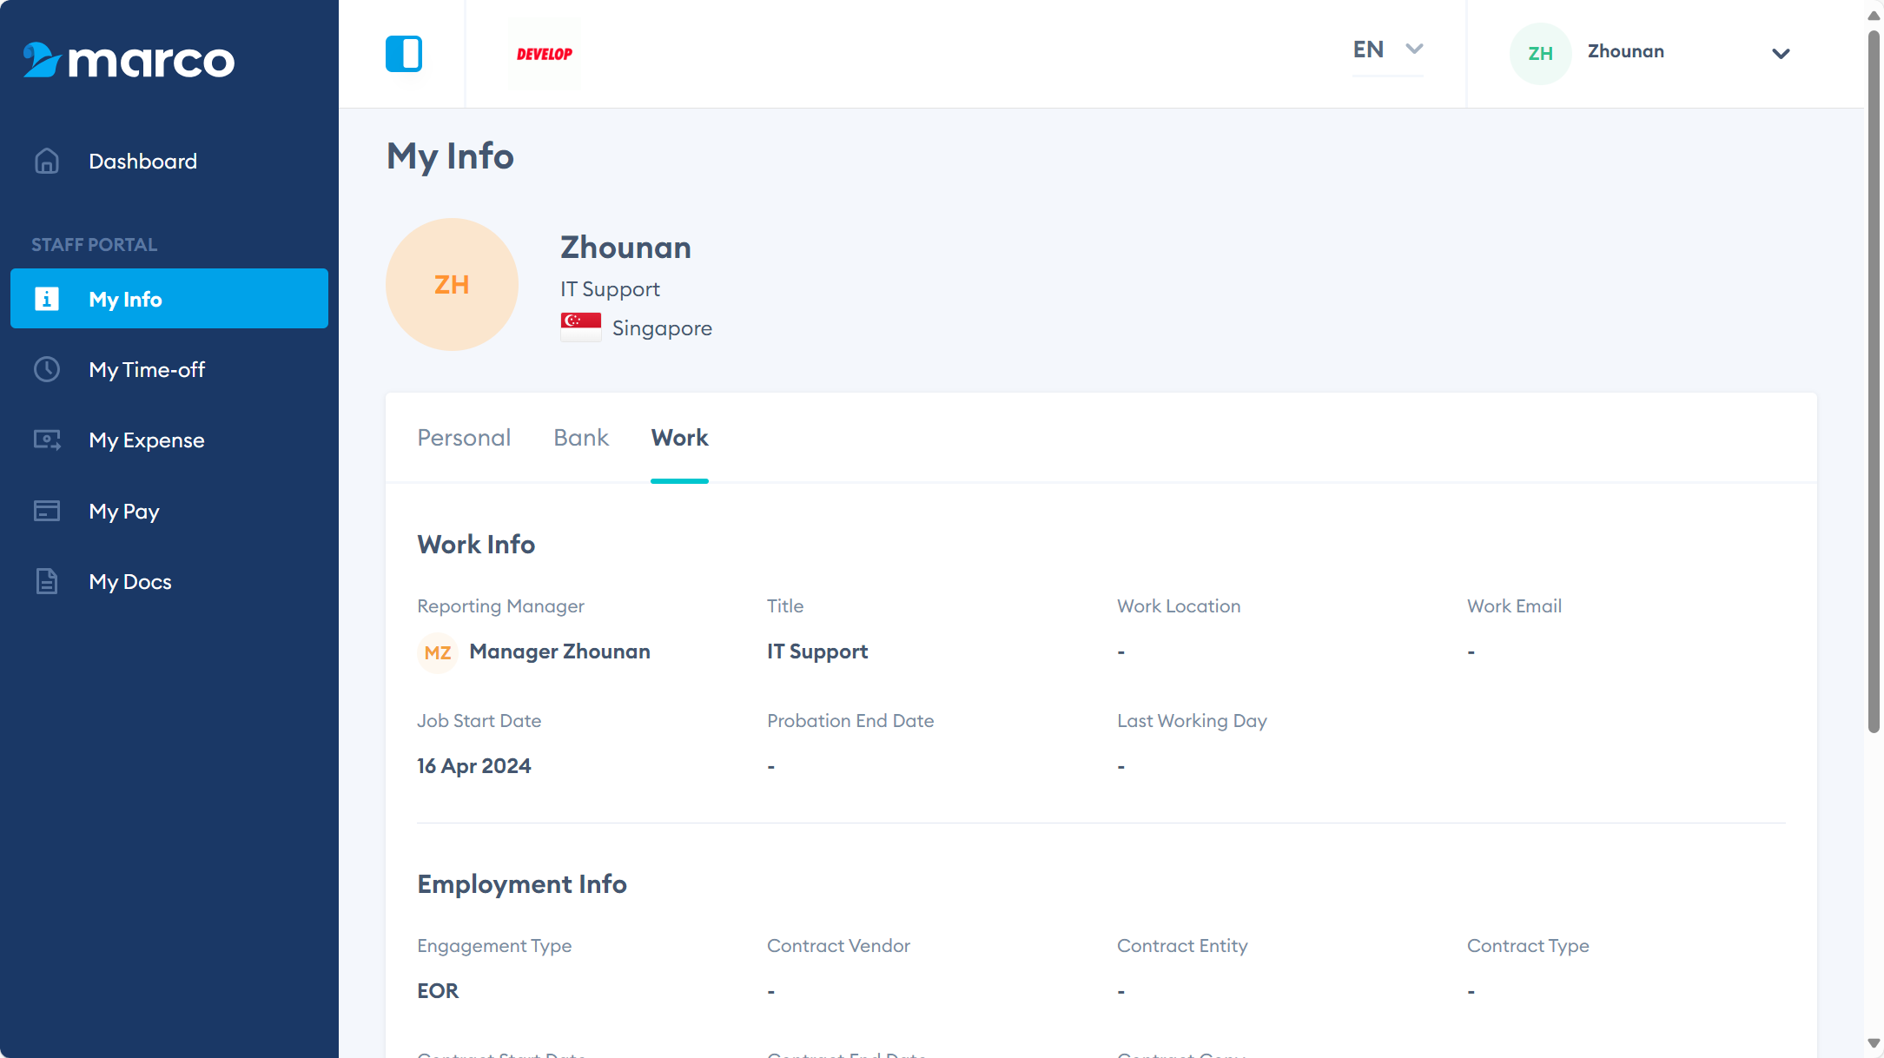Screen dimensions: 1884x1058
Task: Click the My Pay card icon
Action: (x=47, y=511)
